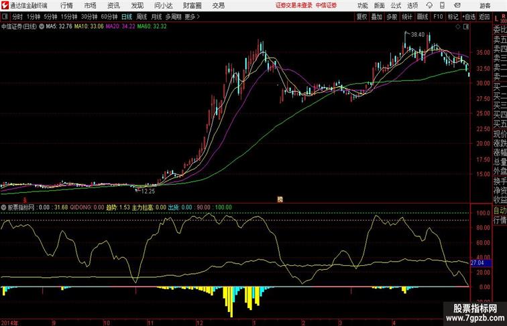Toggle the panel icon left of 分时
This screenshot has height=326, width=507.
pos(5,17)
